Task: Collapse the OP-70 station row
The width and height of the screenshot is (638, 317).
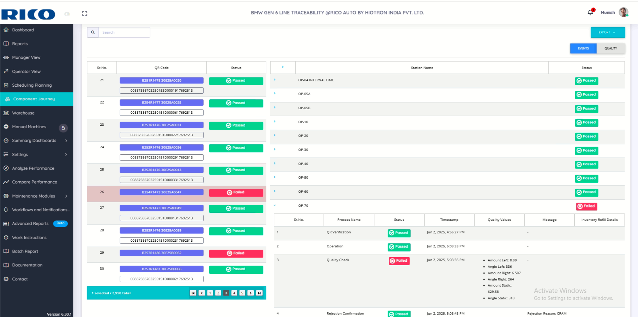Action: pyautogui.click(x=275, y=205)
